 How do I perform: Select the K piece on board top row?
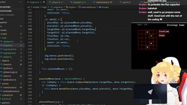(x=147, y=32)
